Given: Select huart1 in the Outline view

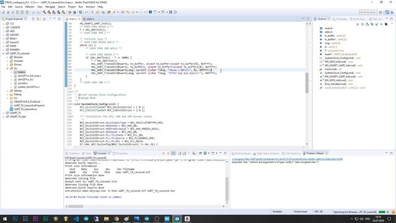Looking at the screenshot, I should (x=328, y=54).
